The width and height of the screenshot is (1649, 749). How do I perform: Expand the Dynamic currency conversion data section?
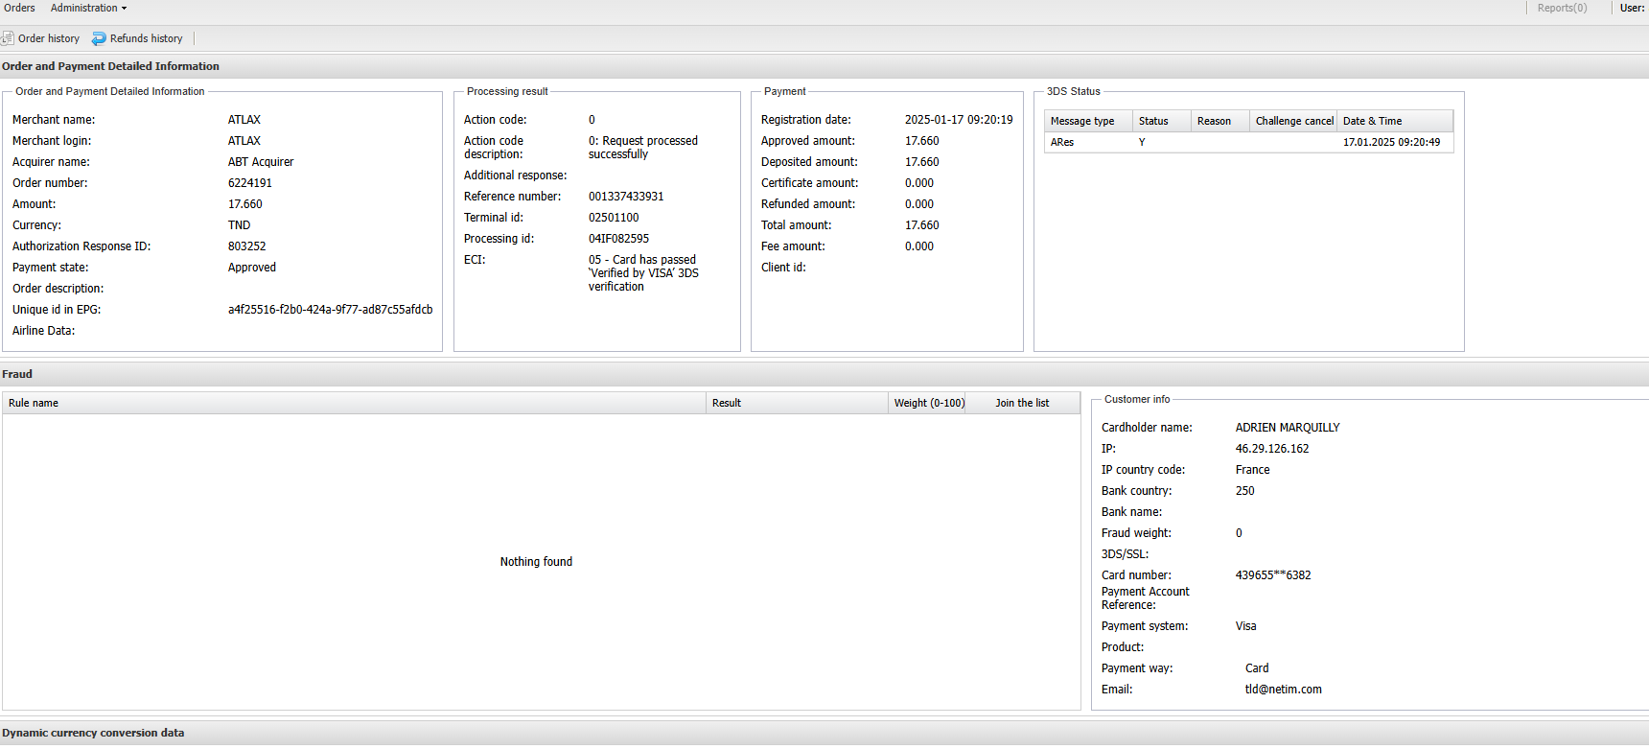click(93, 733)
